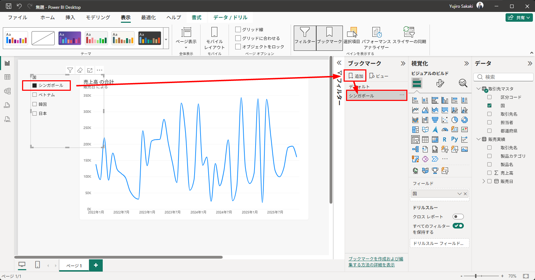Expand the 販売日 date hierarchy
The height and width of the screenshot is (280, 535).
[x=484, y=181]
